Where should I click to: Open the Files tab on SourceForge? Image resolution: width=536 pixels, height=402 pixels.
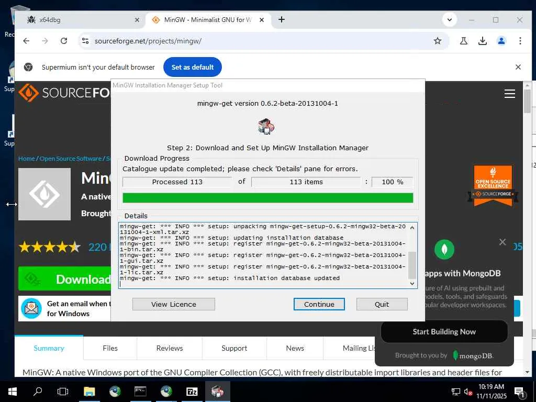[110, 348]
